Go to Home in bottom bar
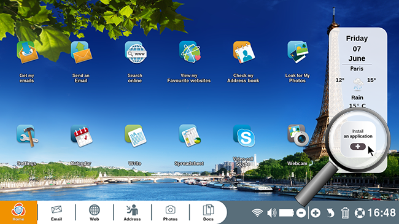 pos(18,212)
